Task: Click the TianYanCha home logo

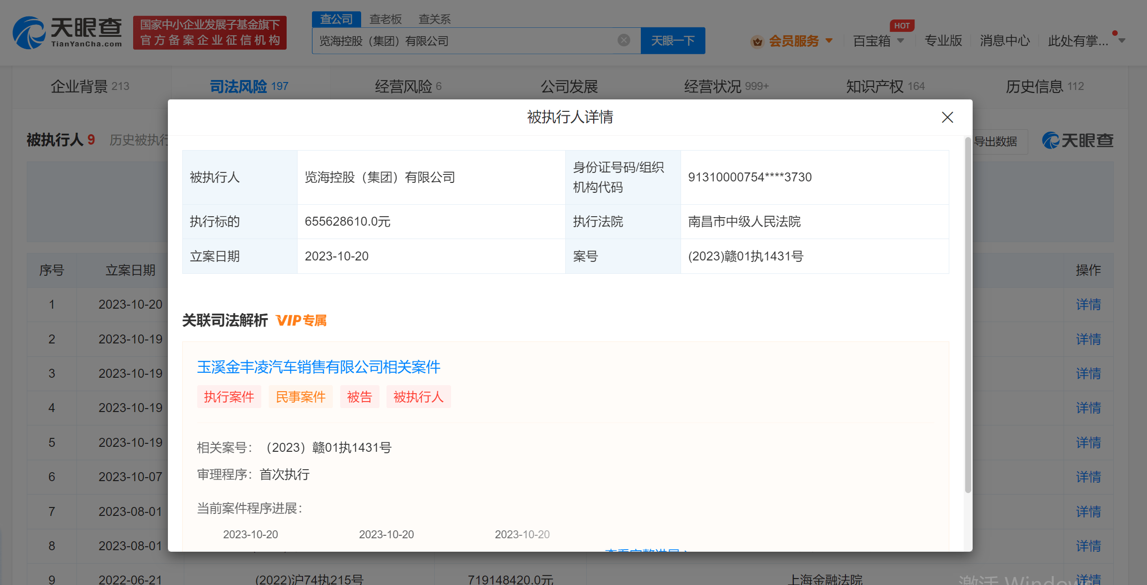Action: tap(67, 32)
